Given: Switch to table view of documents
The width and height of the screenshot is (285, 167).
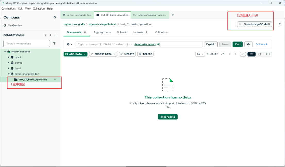Looking at the screenshot, I should coord(268,54).
